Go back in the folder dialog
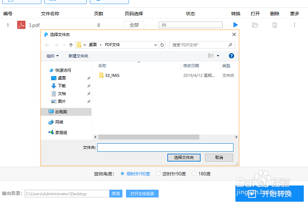Viewport: 308px width, 203px height. tap(47, 45)
